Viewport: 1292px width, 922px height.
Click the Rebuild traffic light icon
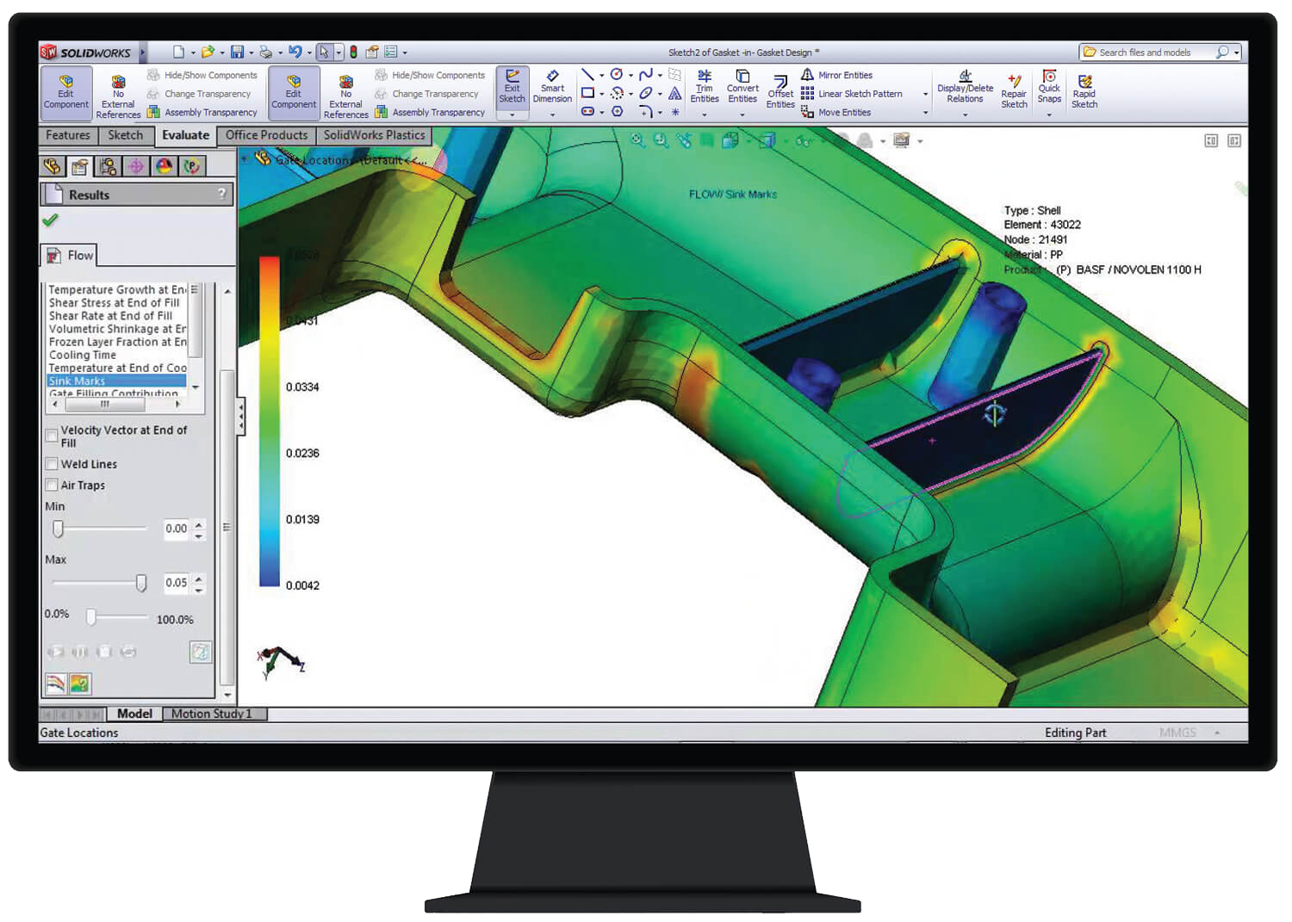tap(353, 53)
